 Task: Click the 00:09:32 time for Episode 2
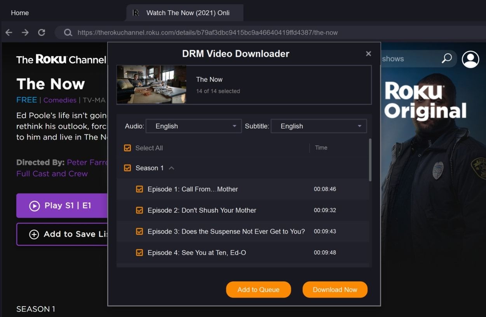tap(325, 210)
